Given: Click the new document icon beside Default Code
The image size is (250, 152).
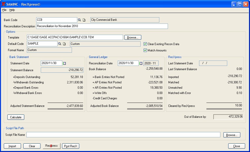Looking at the screenshot, I should pyautogui.click(x=64, y=44).
